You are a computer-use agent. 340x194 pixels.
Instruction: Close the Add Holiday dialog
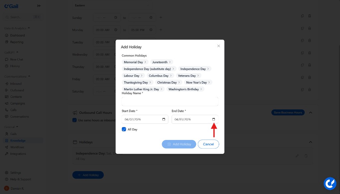(x=218, y=46)
